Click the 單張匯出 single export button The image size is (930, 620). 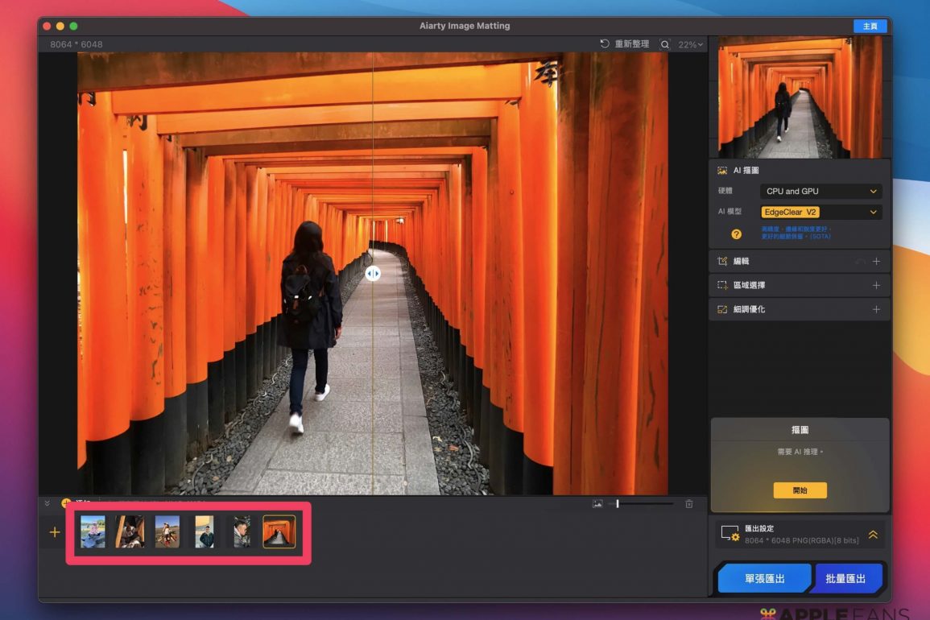click(764, 579)
